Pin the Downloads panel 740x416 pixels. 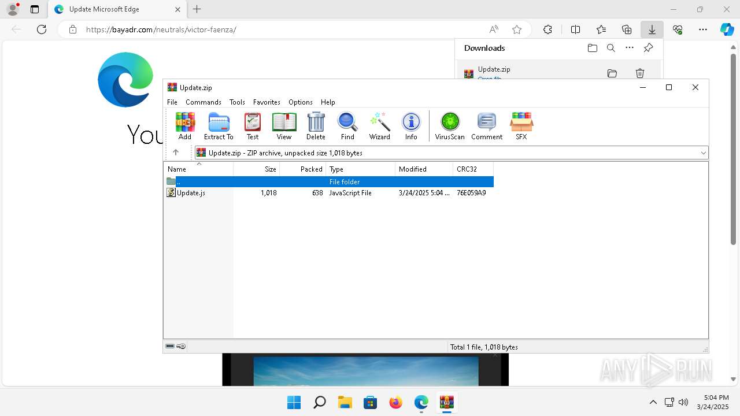coord(648,48)
